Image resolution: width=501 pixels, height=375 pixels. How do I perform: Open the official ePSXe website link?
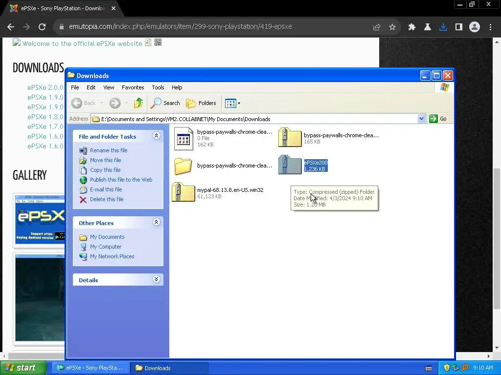click(82, 43)
